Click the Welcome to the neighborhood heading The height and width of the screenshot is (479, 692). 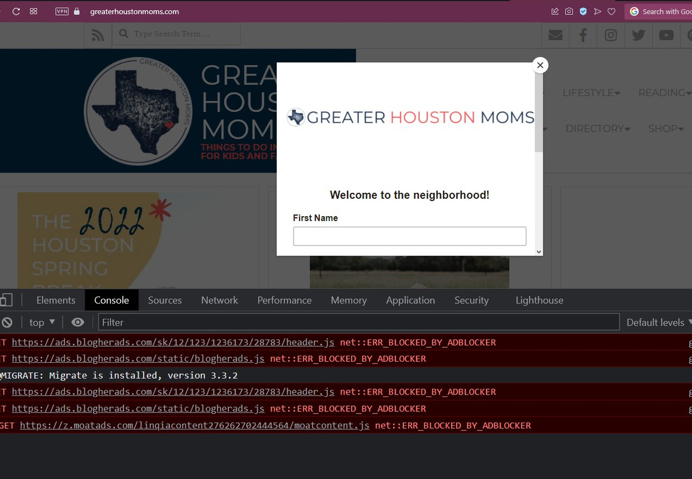pyautogui.click(x=410, y=195)
